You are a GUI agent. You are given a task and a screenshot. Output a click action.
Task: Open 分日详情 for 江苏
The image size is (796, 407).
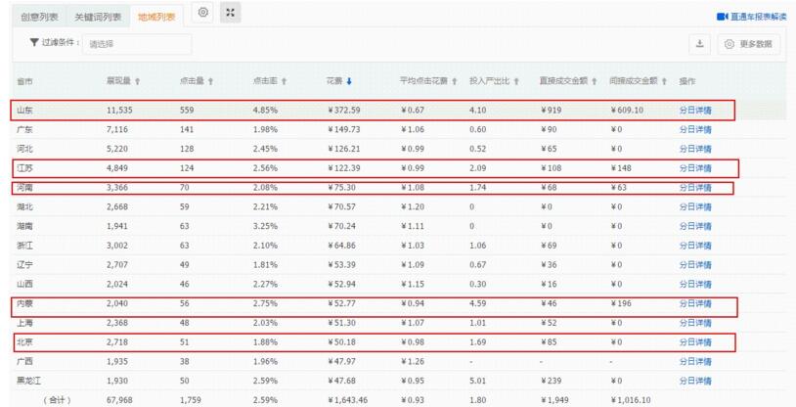click(695, 168)
